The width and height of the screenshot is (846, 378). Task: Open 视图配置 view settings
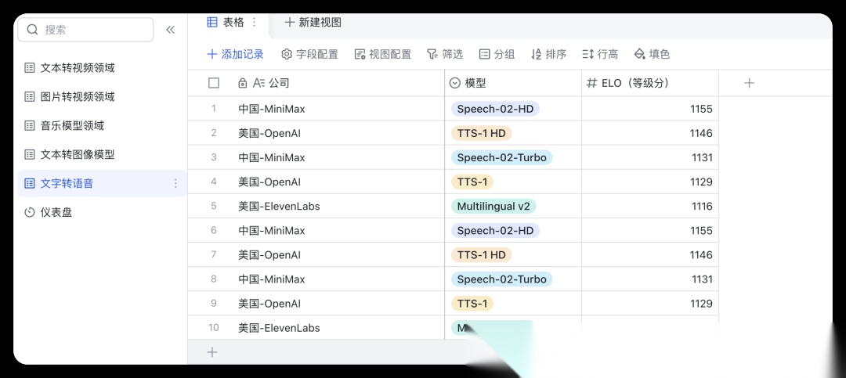(383, 54)
